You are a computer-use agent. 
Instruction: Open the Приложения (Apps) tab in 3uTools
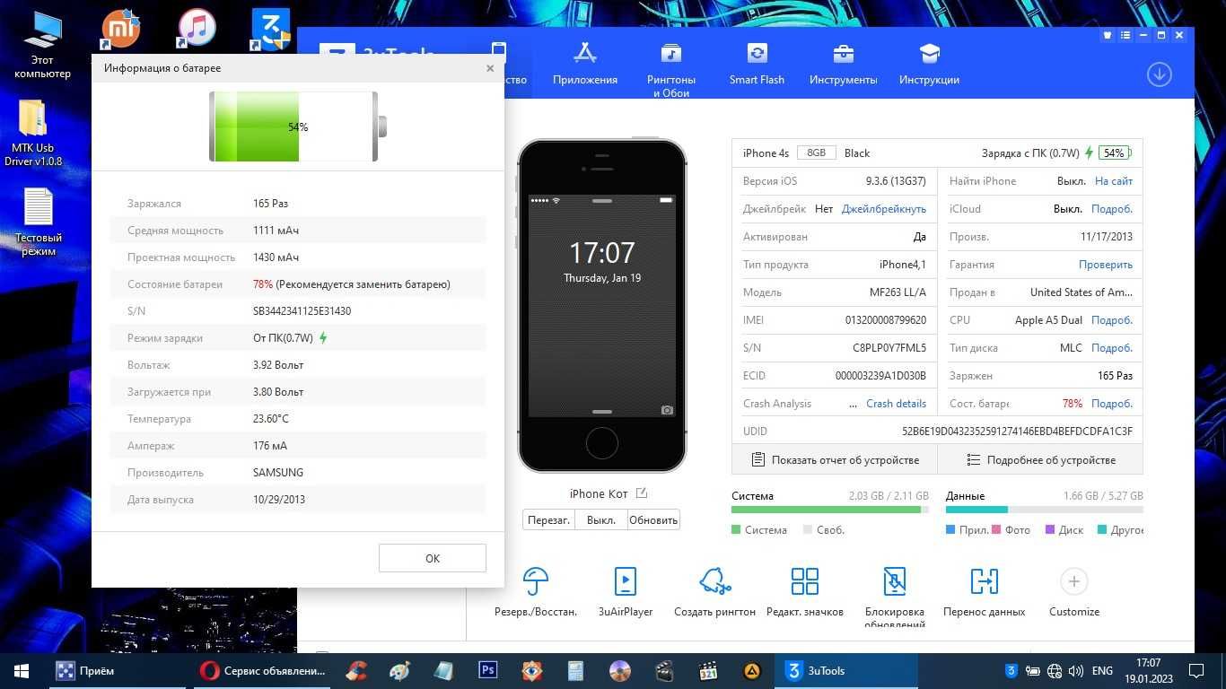(x=585, y=64)
